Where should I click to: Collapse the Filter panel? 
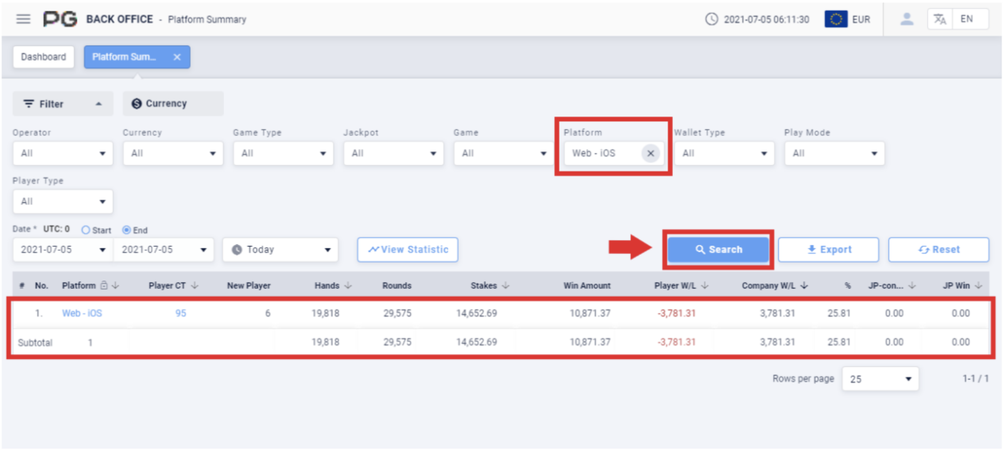tap(63, 104)
